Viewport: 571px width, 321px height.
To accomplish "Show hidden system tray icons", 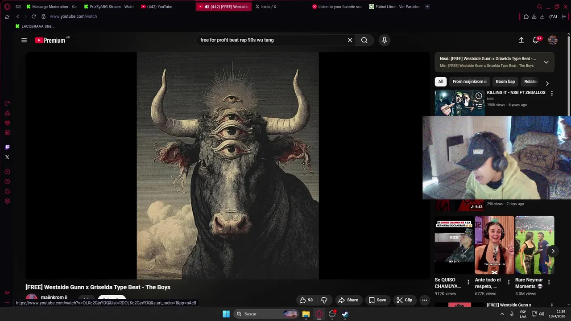I will tap(502, 314).
